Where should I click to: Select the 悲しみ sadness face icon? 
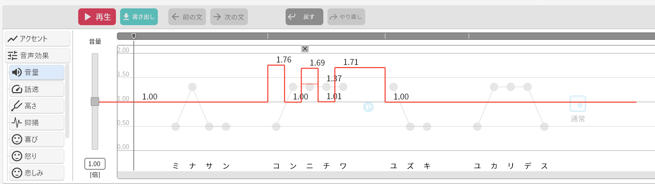click(x=17, y=173)
